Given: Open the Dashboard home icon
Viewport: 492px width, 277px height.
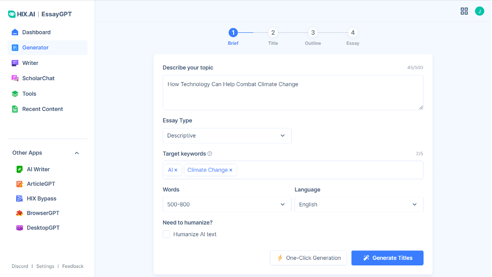Looking at the screenshot, I should pyautogui.click(x=15, y=32).
